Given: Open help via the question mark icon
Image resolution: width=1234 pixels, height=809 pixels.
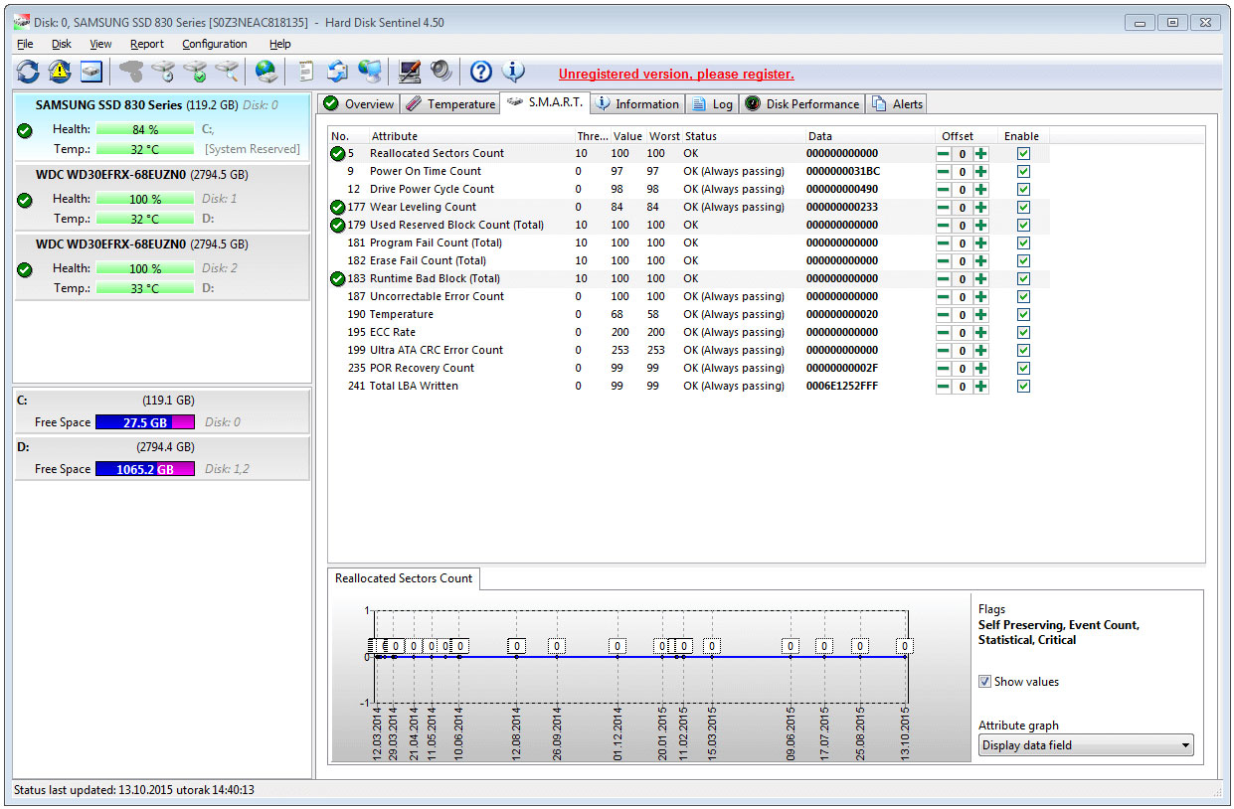Looking at the screenshot, I should click(481, 72).
